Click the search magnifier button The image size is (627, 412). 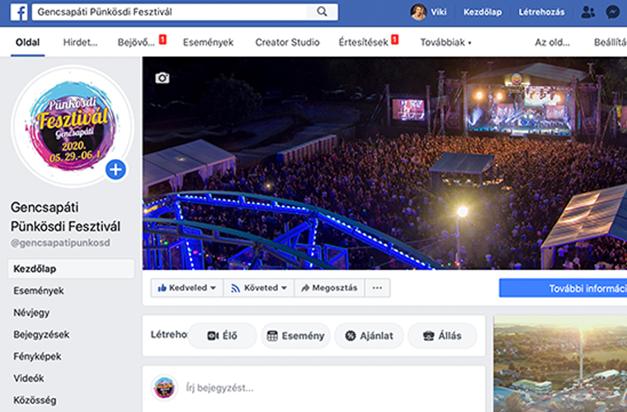(322, 12)
